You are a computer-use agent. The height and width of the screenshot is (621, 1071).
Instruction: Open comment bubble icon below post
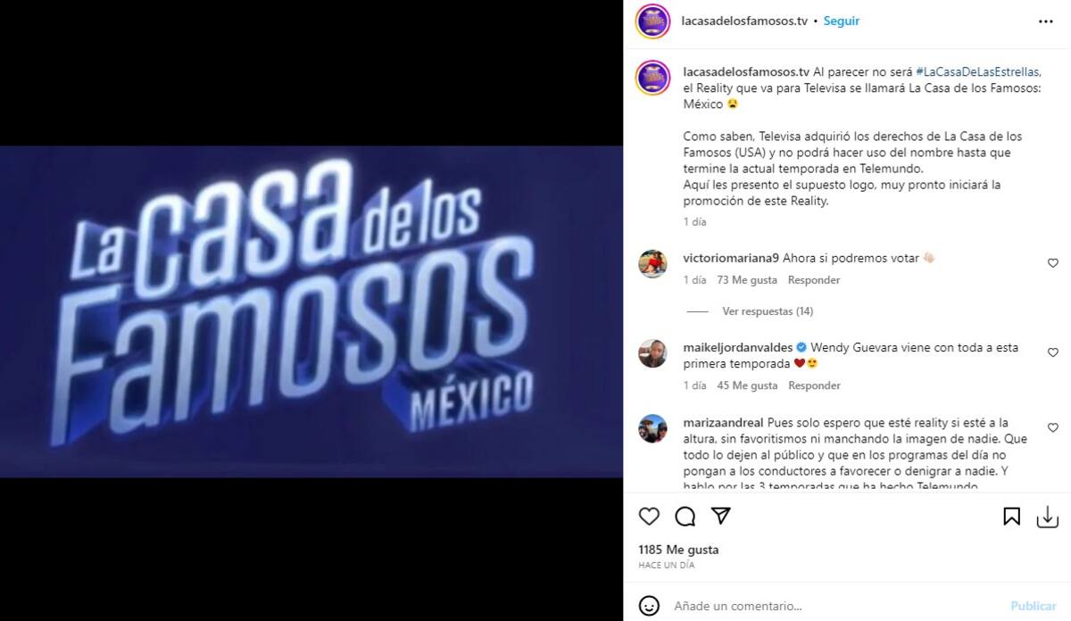(685, 517)
